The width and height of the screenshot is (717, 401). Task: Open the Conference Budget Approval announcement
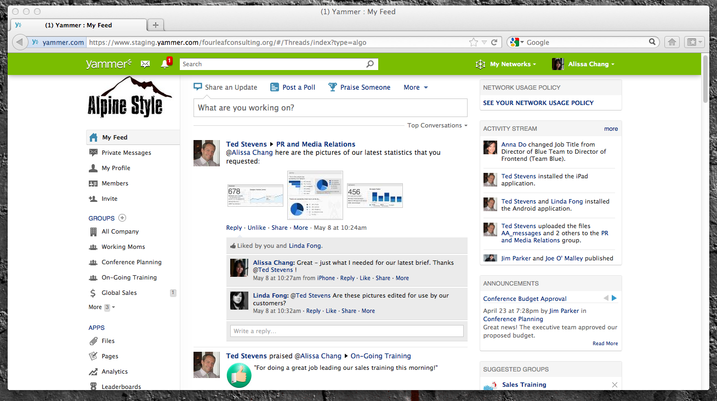coord(525,299)
